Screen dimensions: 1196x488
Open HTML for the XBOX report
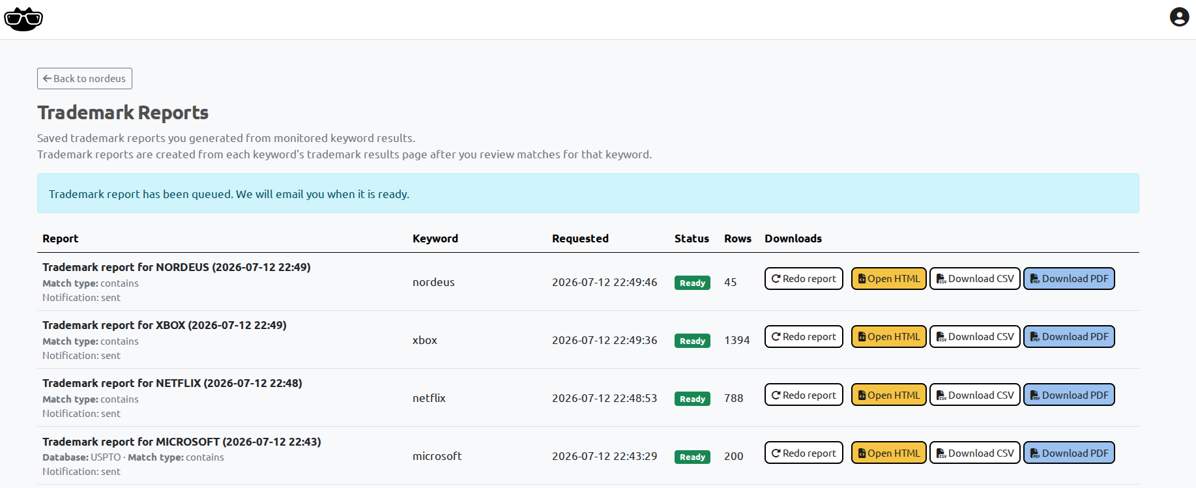pyautogui.click(x=888, y=337)
